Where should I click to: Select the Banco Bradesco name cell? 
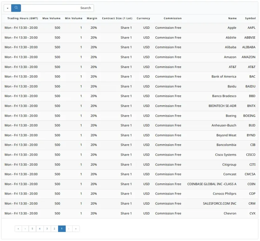click(224, 96)
